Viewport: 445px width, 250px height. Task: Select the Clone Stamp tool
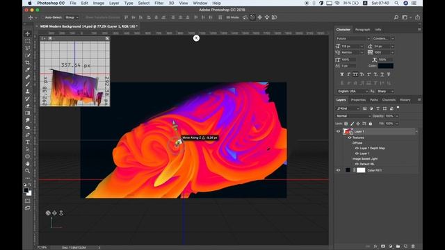pos(28,92)
